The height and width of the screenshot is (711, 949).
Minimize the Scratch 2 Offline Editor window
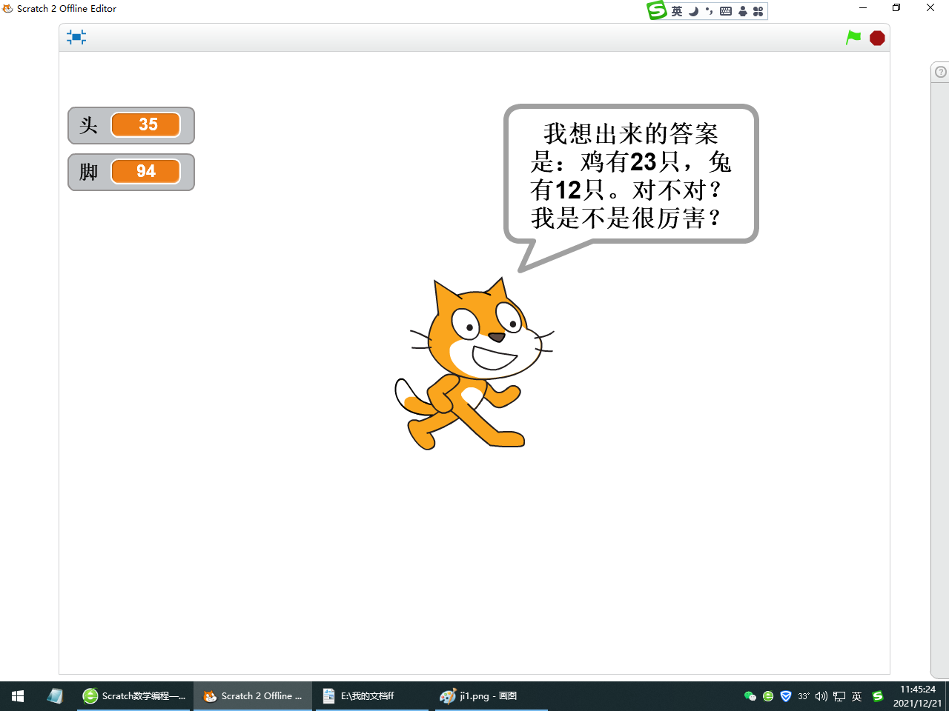click(x=863, y=8)
